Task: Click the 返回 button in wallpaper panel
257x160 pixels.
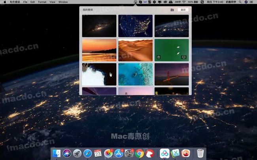Action: [x=183, y=10]
